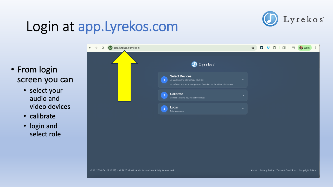Click the browser back arrow
The height and width of the screenshot is (187, 333).
pyautogui.click(x=90, y=48)
